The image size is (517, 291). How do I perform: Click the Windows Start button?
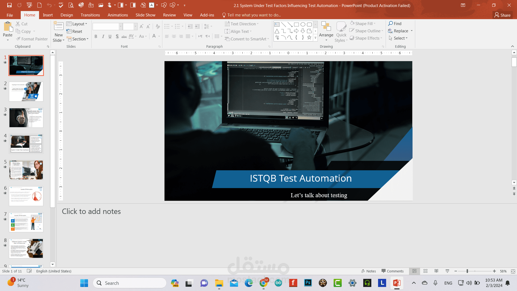84,283
